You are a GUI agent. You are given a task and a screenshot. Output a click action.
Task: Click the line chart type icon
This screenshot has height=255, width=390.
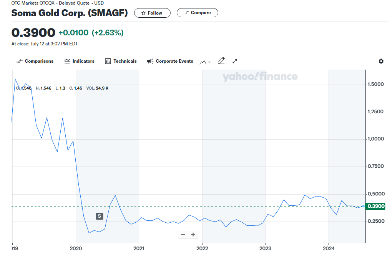click(203, 62)
